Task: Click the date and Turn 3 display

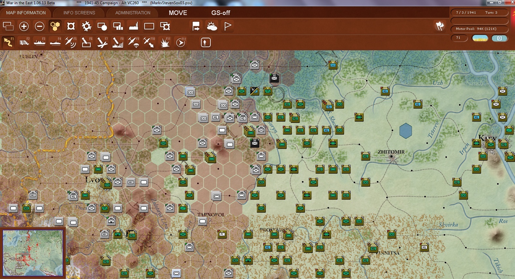Action: (479, 13)
